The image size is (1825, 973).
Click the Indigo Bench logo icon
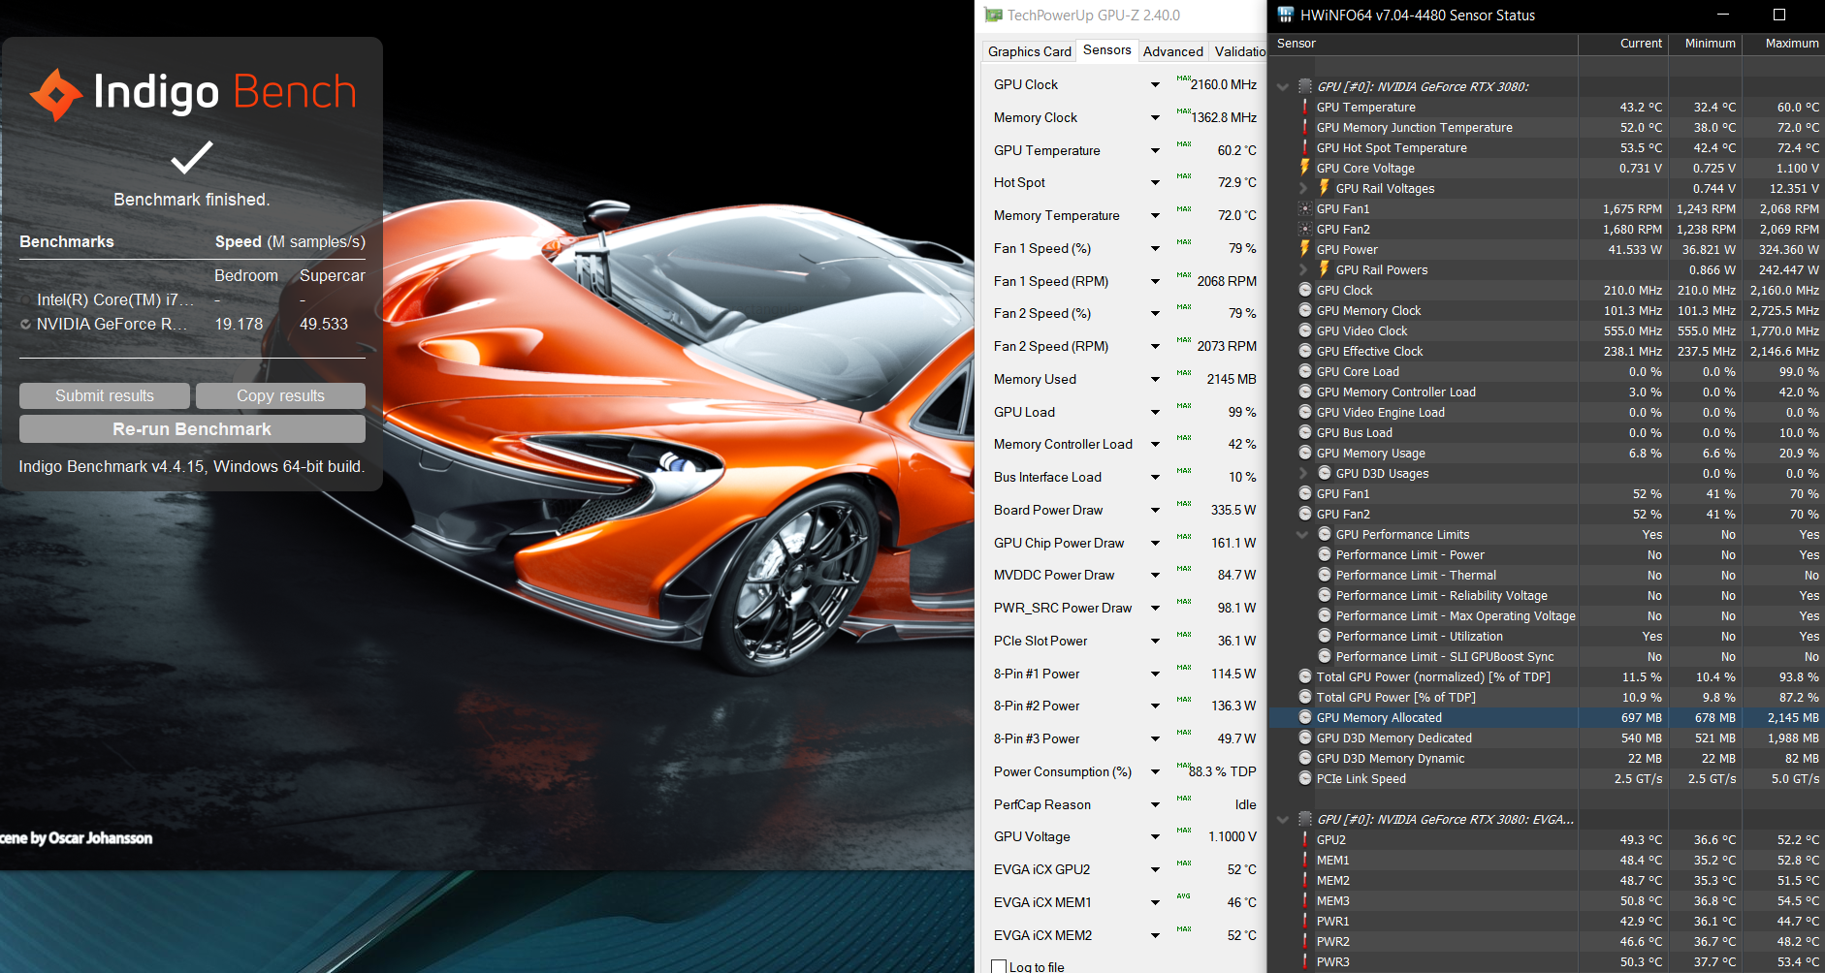click(x=56, y=94)
